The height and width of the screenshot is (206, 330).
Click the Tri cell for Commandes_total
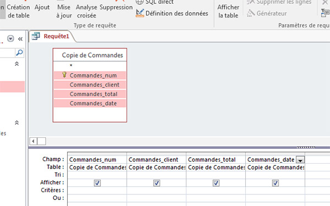pyautogui.click(x=216, y=175)
